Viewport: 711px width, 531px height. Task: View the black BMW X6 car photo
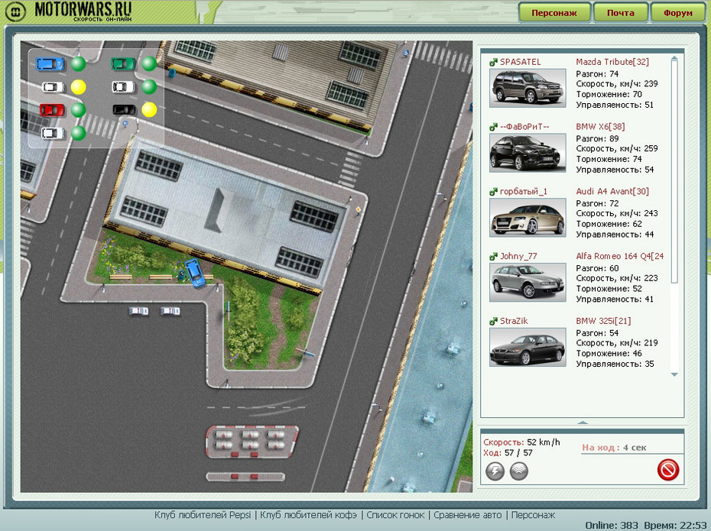tap(528, 153)
